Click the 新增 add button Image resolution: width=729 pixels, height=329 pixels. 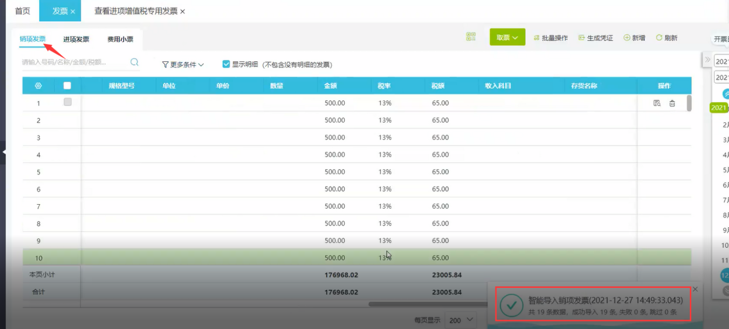[634, 38]
